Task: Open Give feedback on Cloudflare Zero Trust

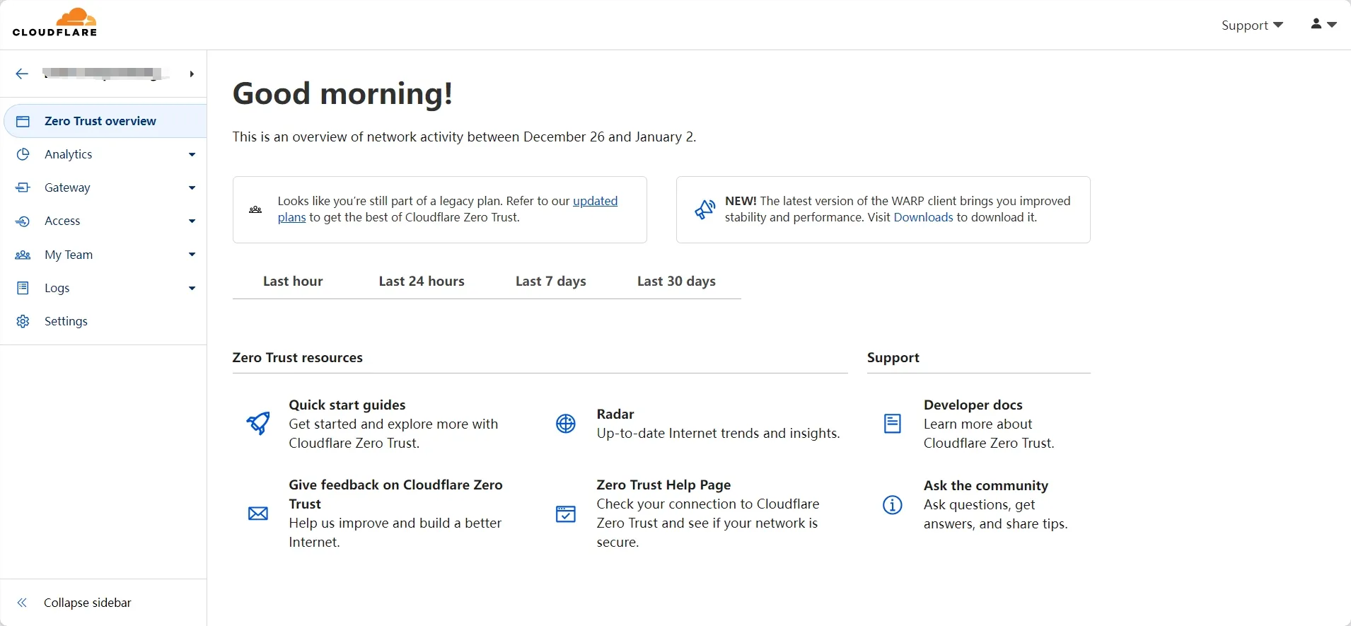Action: coord(395,494)
